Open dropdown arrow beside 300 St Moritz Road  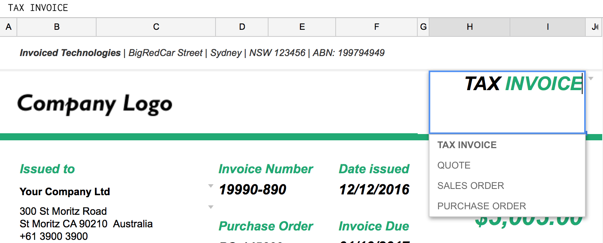(x=211, y=207)
